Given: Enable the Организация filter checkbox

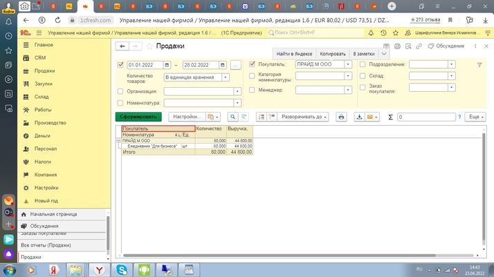Looking at the screenshot, I should pos(120,91).
